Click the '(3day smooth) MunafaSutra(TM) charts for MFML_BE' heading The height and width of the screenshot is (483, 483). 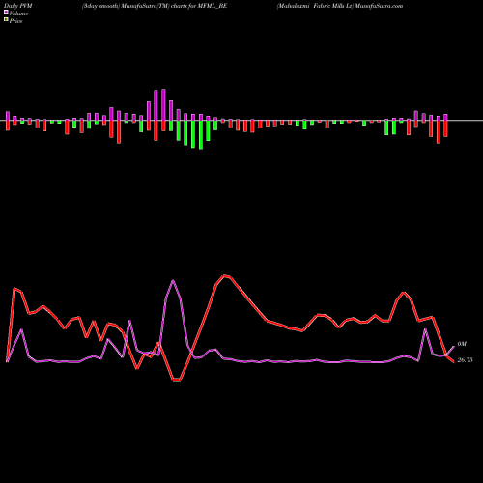(x=155, y=6)
